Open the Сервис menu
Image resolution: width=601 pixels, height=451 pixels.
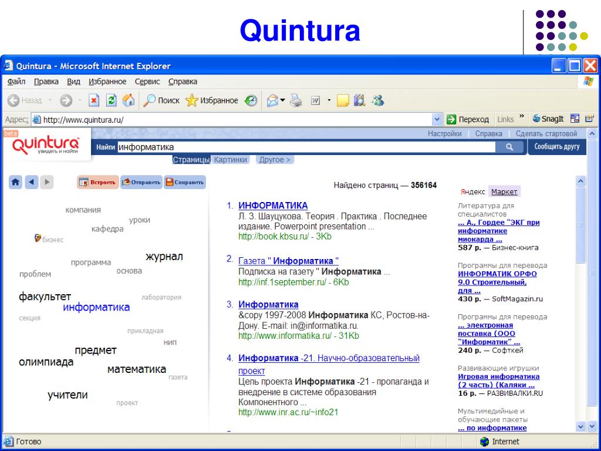point(147,82)
